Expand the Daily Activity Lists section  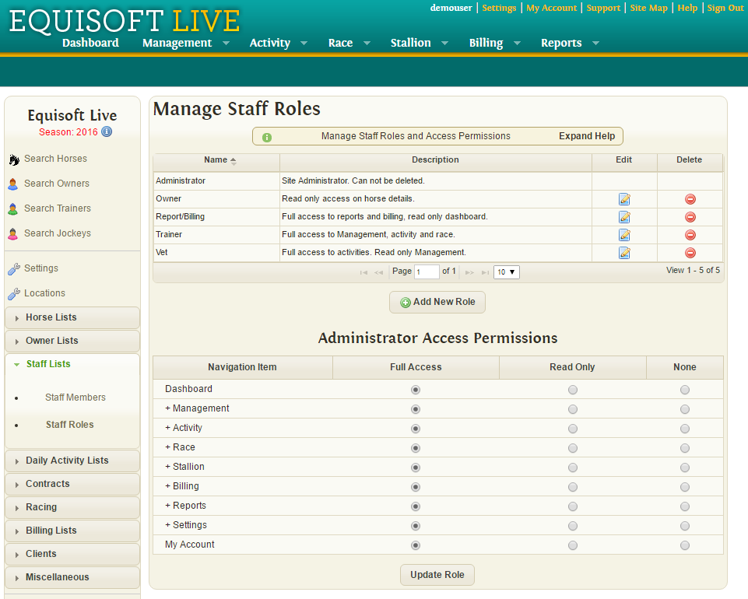pyautogui.click(x=72, y=461)
